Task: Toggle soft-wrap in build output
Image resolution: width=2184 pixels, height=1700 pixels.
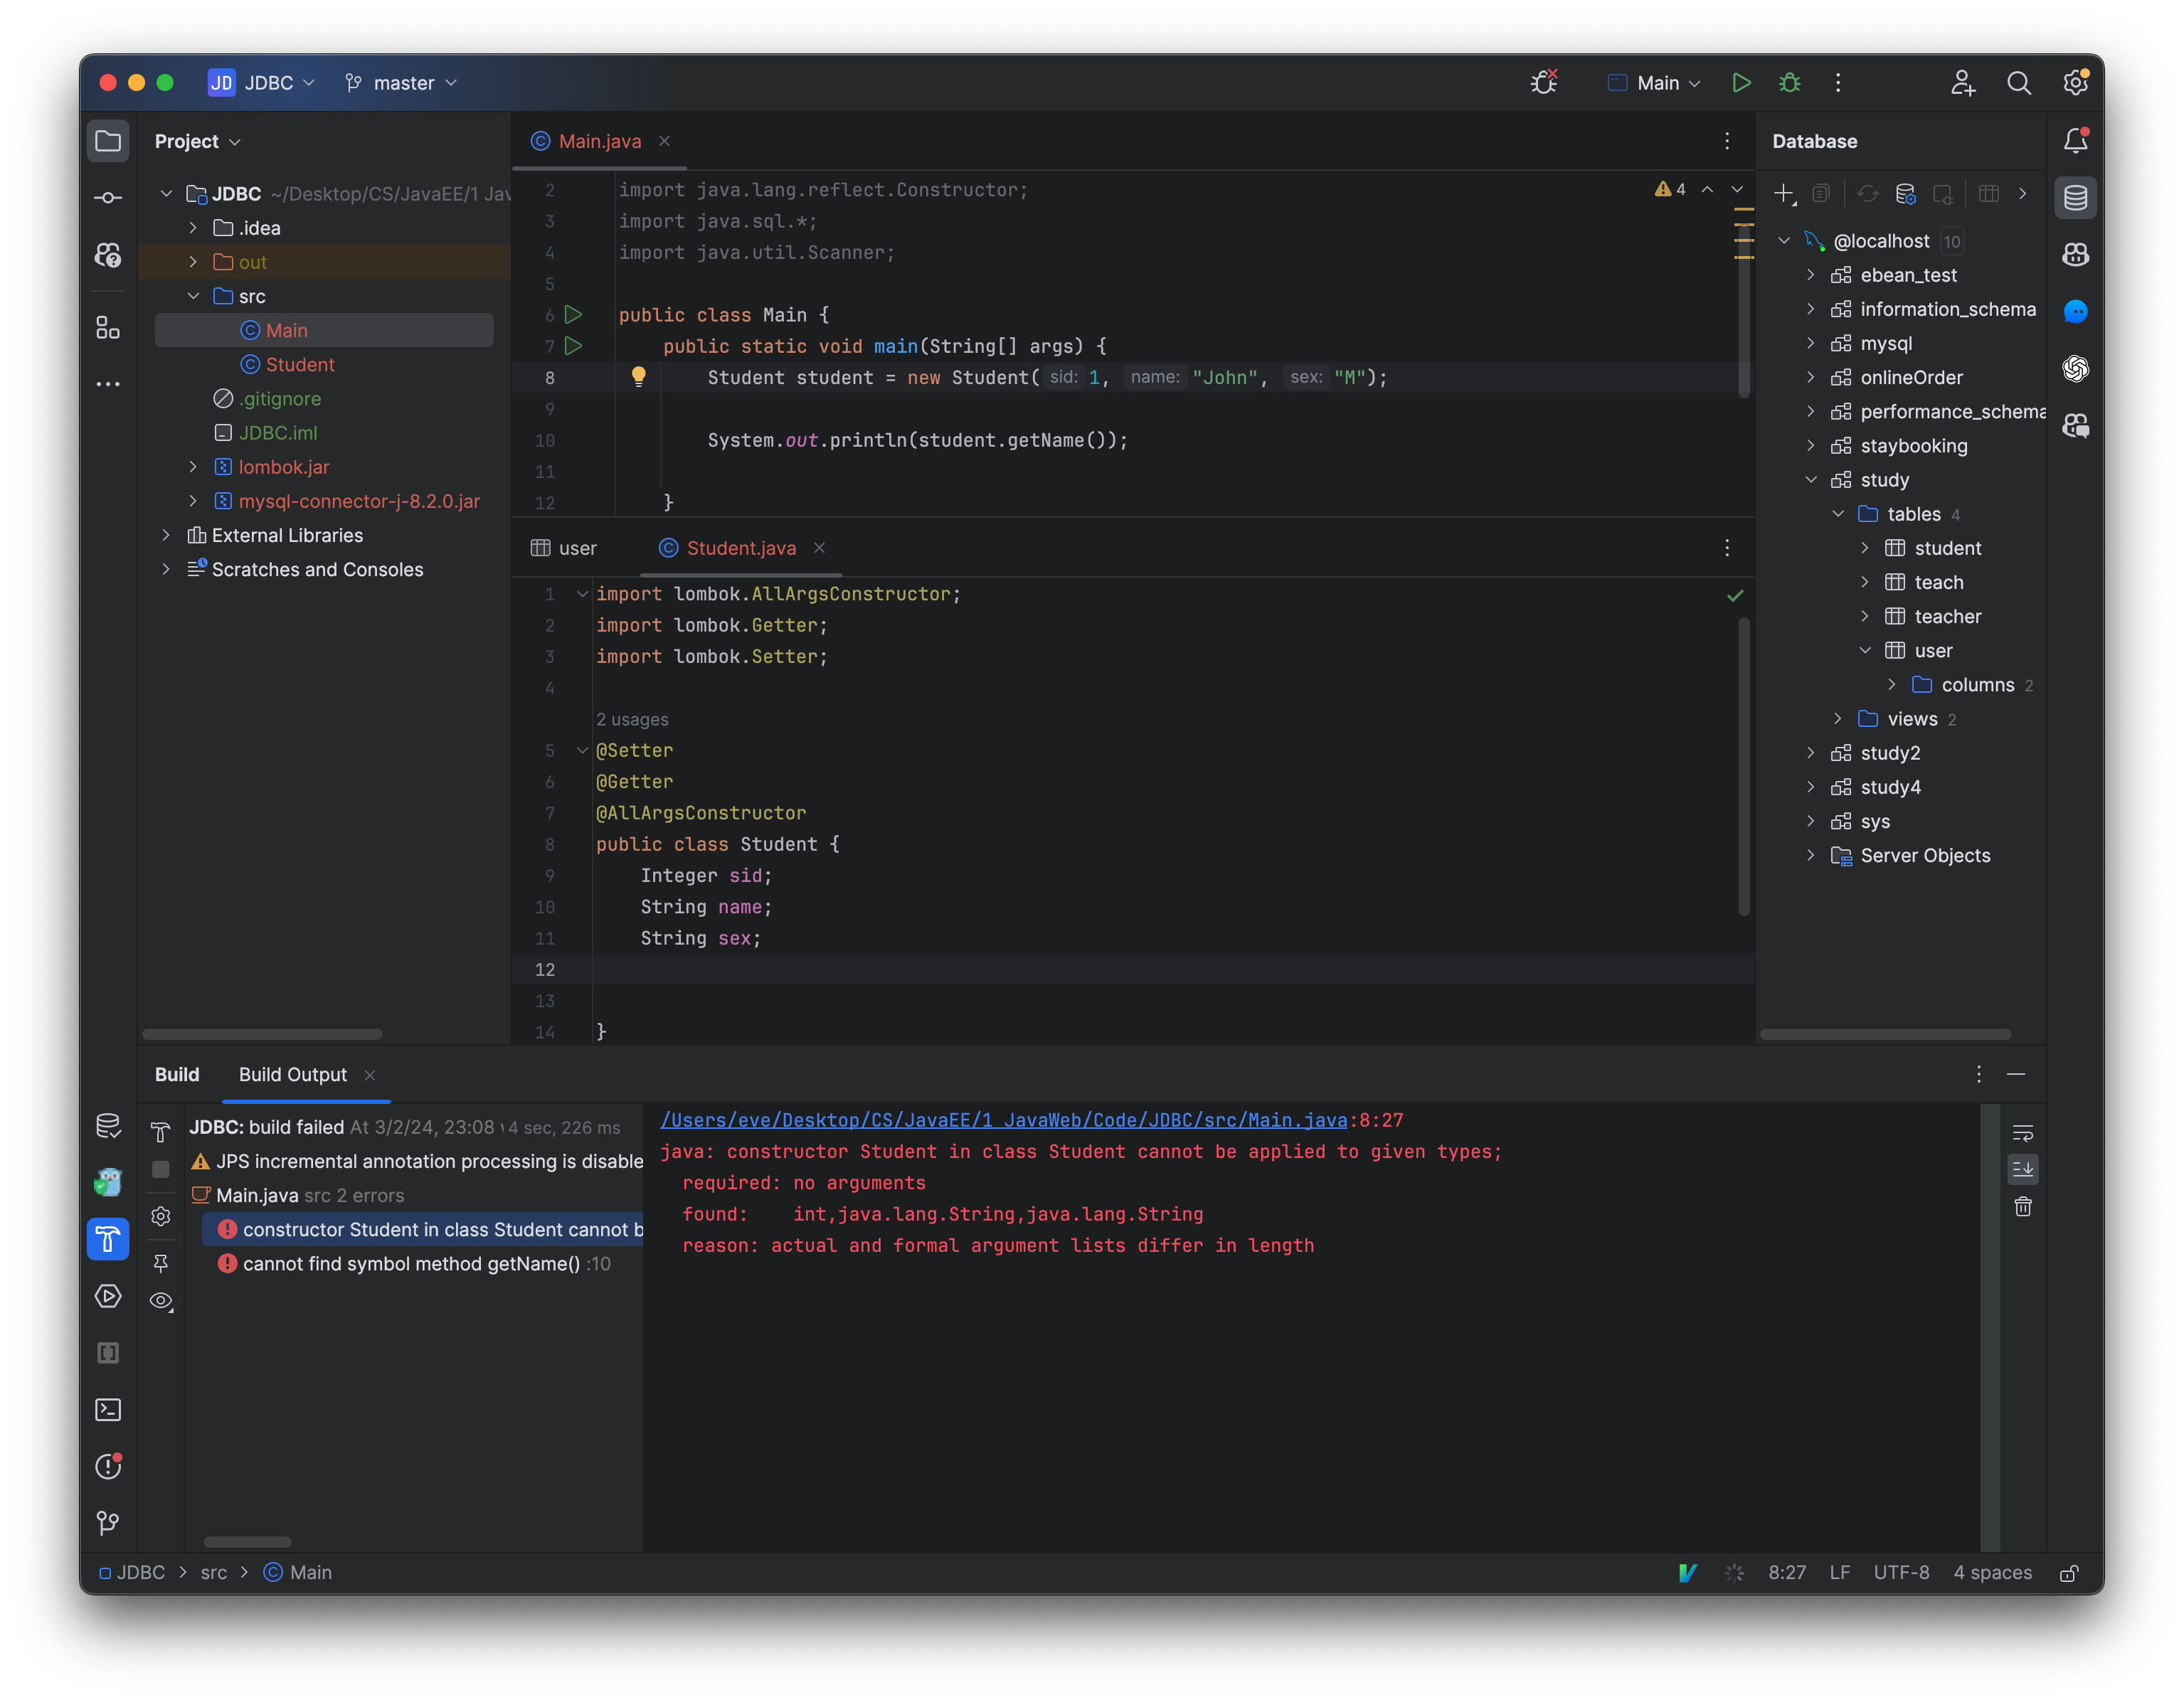Action: (2023, 1133)
